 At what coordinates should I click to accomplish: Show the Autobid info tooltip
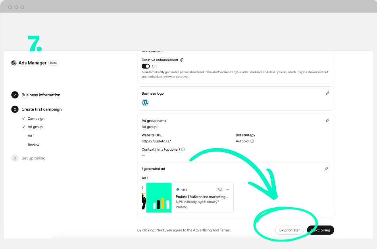coord(252,141)
